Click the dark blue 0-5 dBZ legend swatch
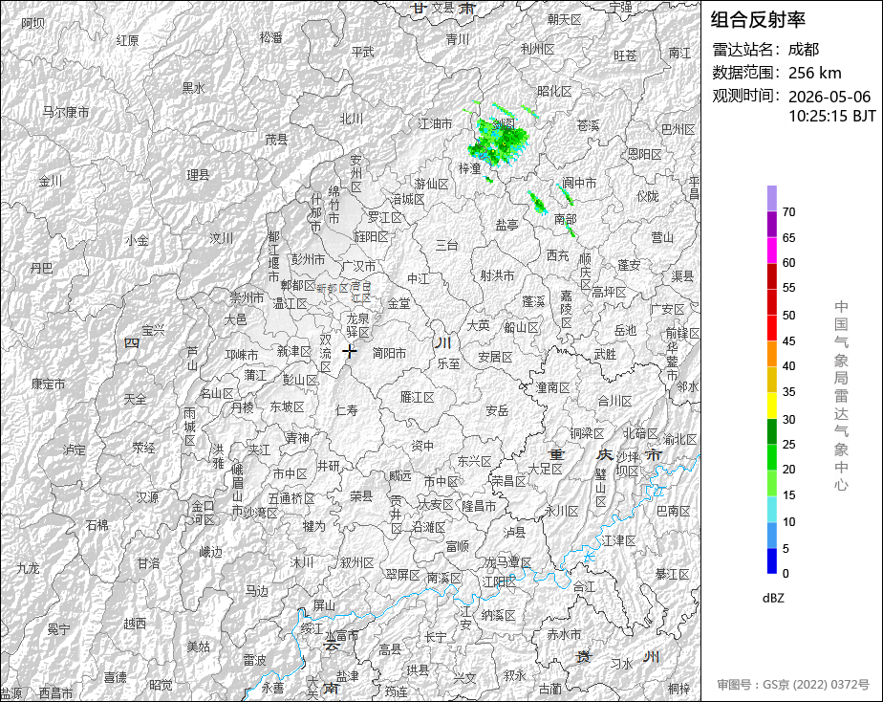 coord(771,561)
